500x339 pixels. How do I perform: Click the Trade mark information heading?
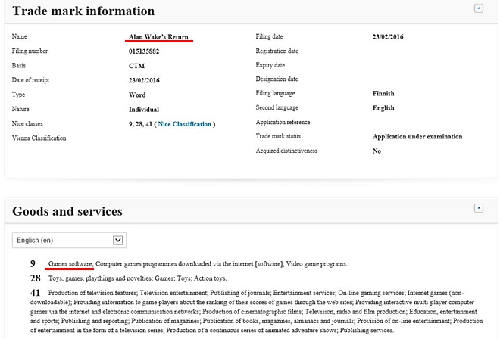point(83,11)
